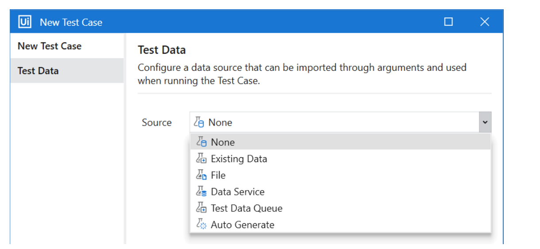The height and width of the screenshot is (249, 540).
Task: Collapse the Source dropdown using its arrow
Action: point(485,122)
